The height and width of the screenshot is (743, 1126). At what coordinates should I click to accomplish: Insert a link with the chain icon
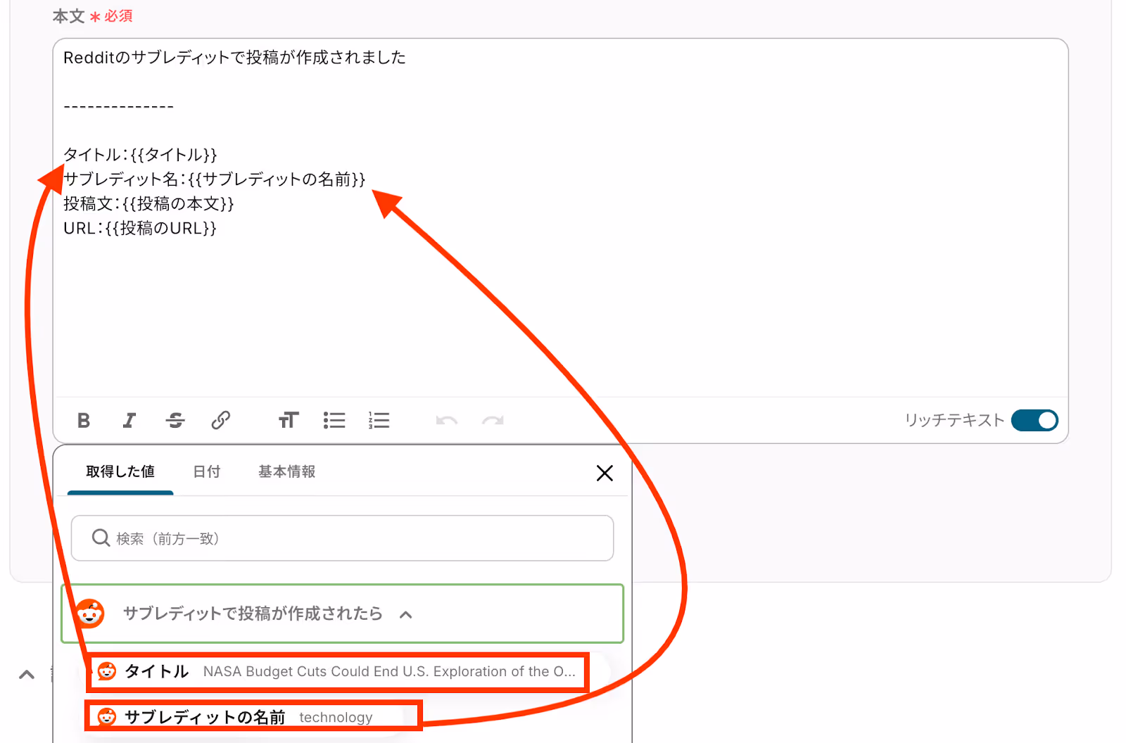(x=221, y=421)
